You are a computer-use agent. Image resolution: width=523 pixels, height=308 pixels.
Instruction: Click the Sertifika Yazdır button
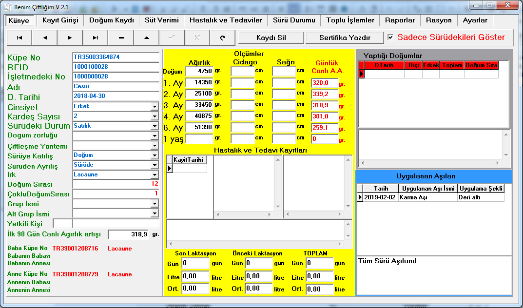(345, 38)
